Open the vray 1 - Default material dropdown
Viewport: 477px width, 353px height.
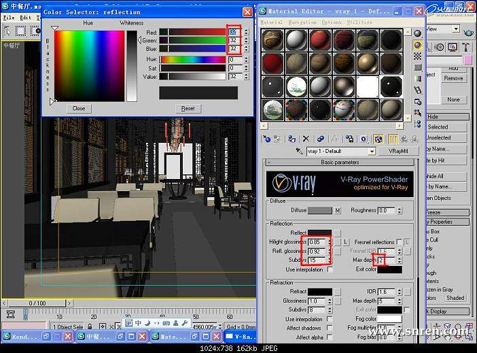click(x=371, y=152)
